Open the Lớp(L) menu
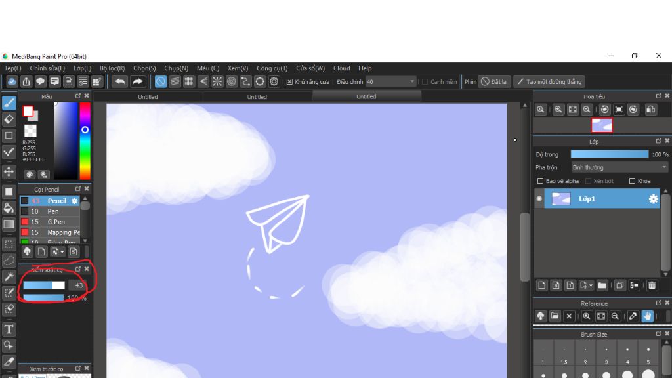 click(82, 68)
